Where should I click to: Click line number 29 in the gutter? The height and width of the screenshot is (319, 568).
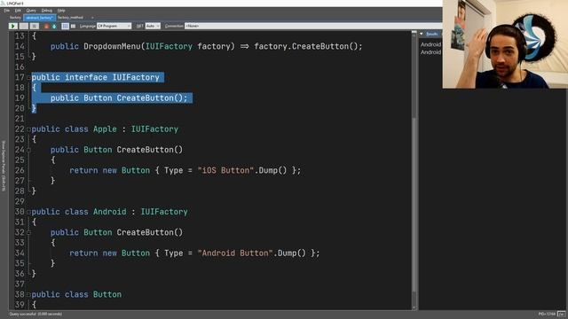point(20,201)
